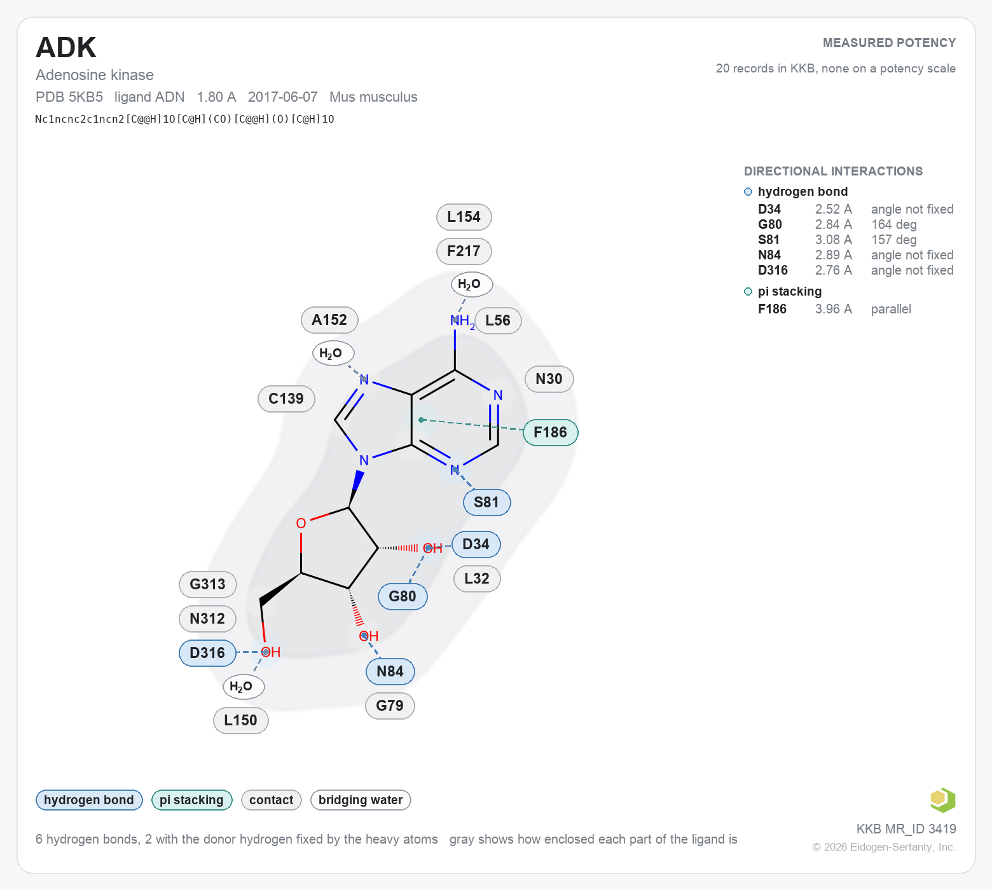Screen dimensions: 992x890
Task: Click residue label G80
Action: pyautogui.click(x=403, y=596)
